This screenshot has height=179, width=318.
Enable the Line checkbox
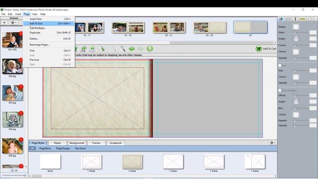(x=280, y=66)
